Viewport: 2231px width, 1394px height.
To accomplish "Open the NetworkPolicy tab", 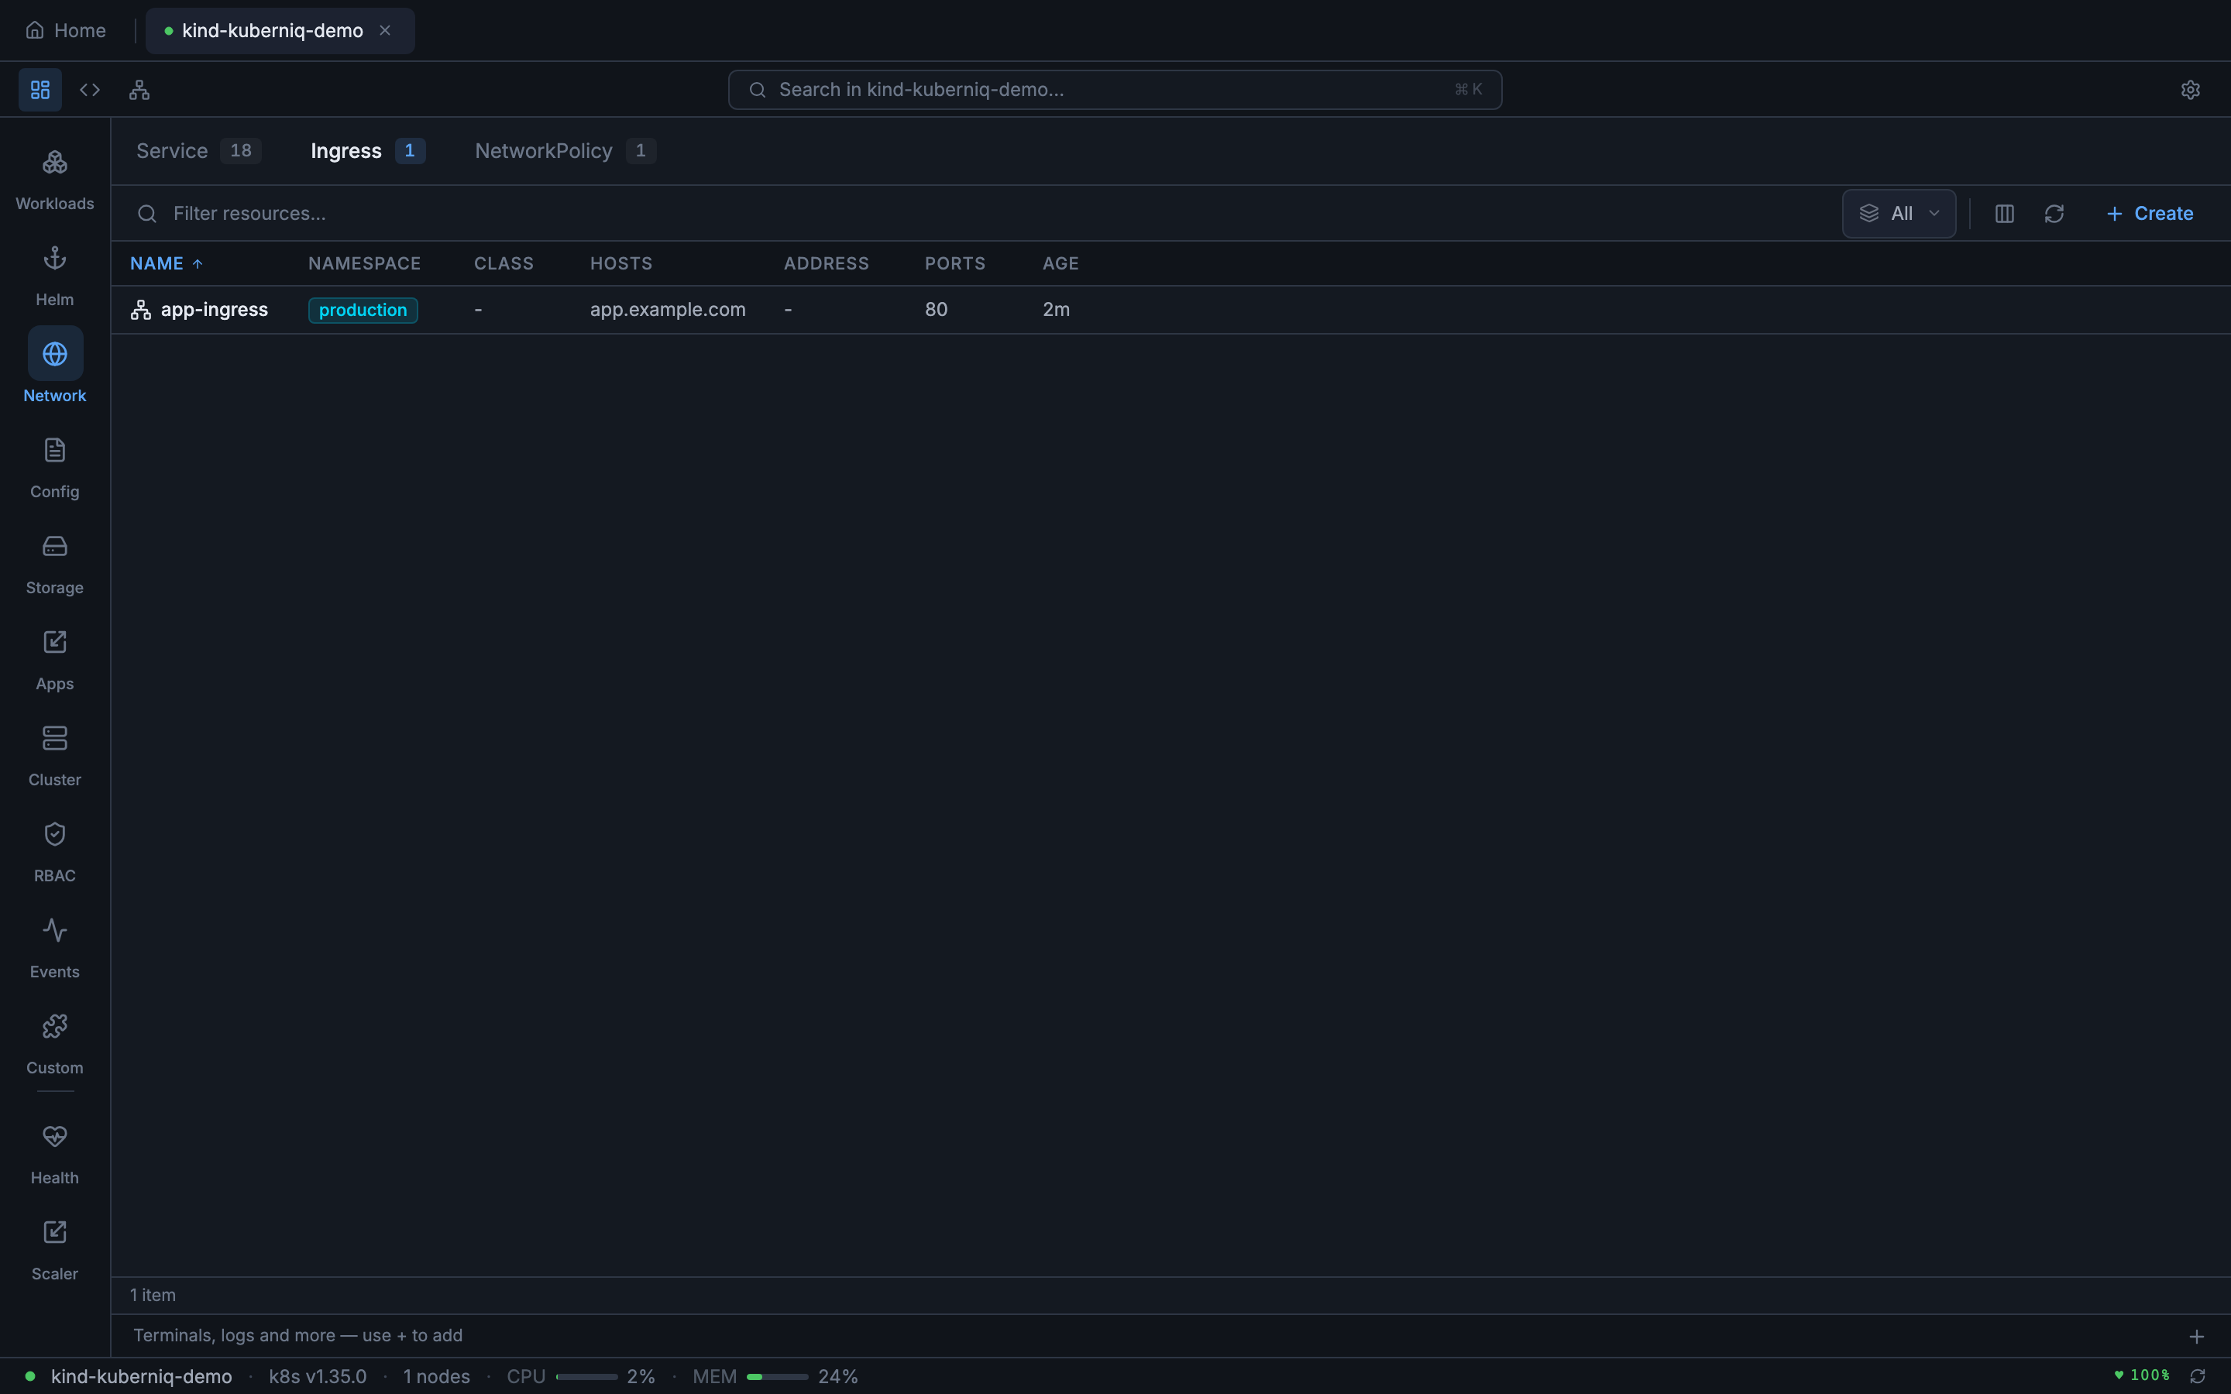I will pos(544,150).
